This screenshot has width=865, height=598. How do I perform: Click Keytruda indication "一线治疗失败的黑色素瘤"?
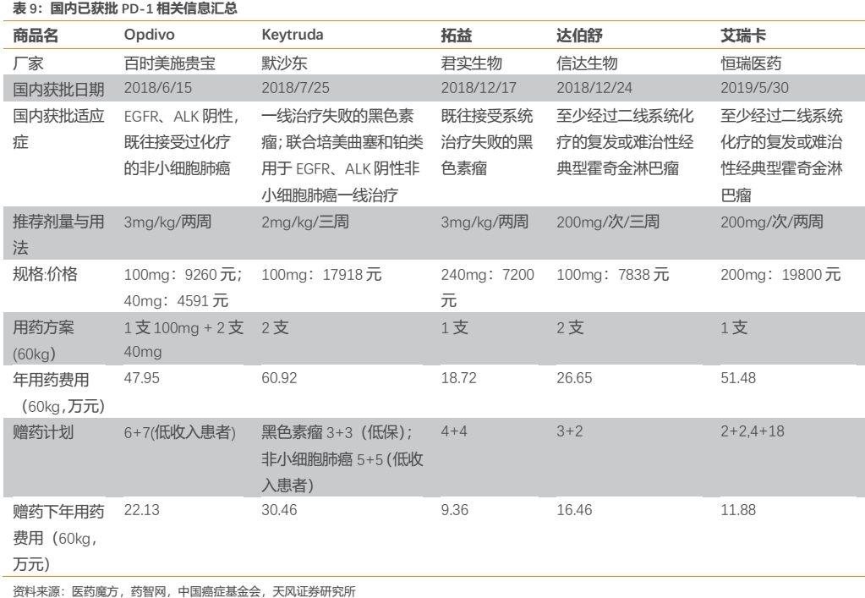pos(342,155)
